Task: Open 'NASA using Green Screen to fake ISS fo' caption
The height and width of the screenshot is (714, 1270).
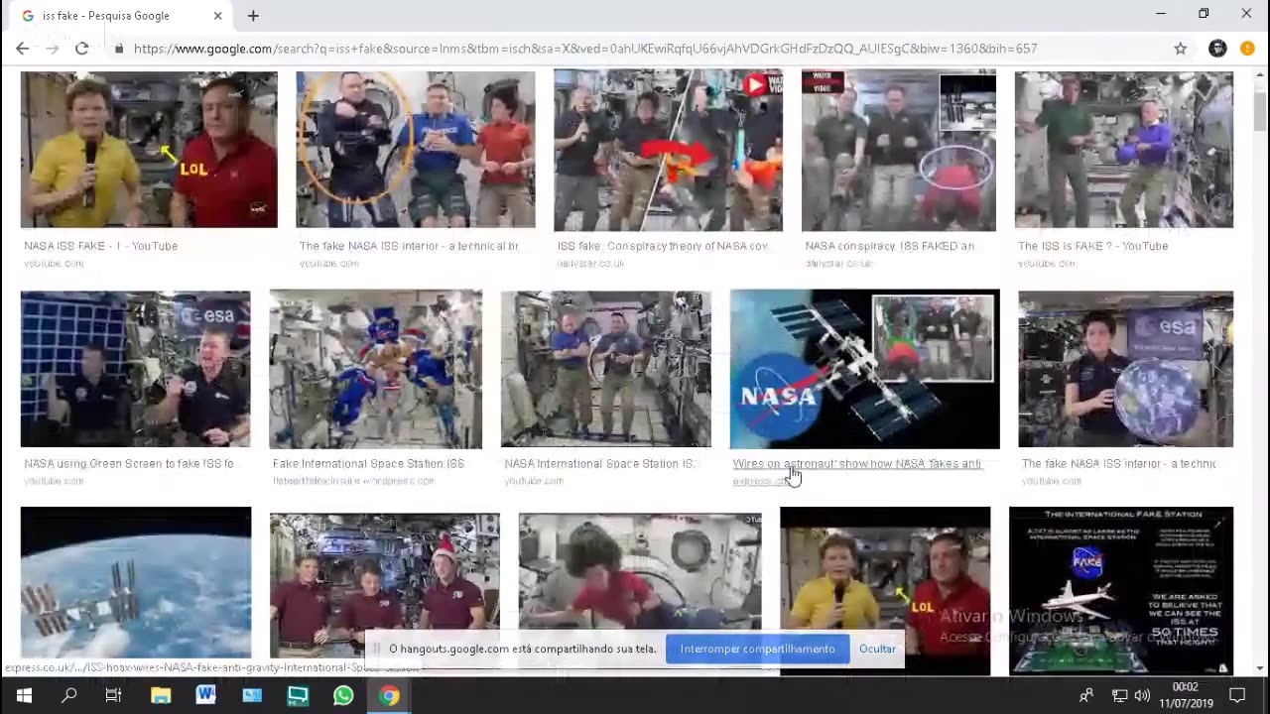Action: click(129, 463)
